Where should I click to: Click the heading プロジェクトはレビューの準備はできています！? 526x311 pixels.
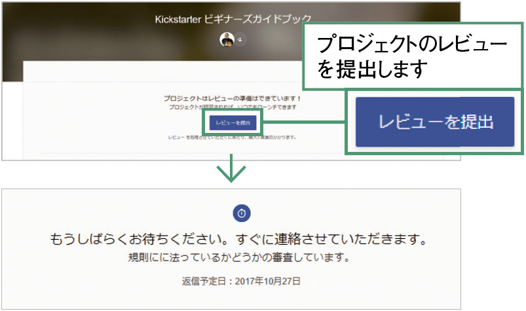233,98
